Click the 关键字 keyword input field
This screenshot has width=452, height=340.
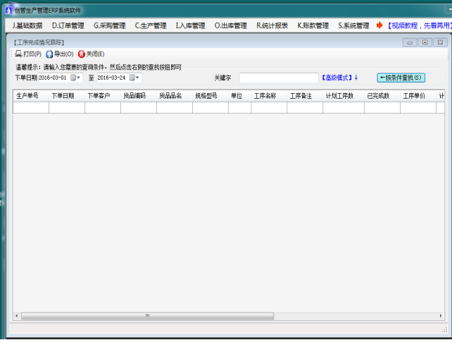(x=279, y=78)
